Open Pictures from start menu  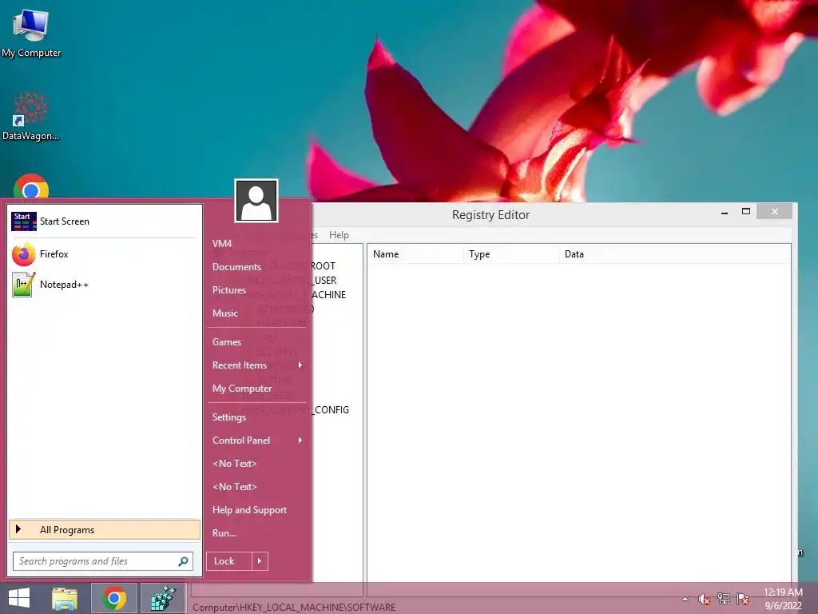coord(229,290)
